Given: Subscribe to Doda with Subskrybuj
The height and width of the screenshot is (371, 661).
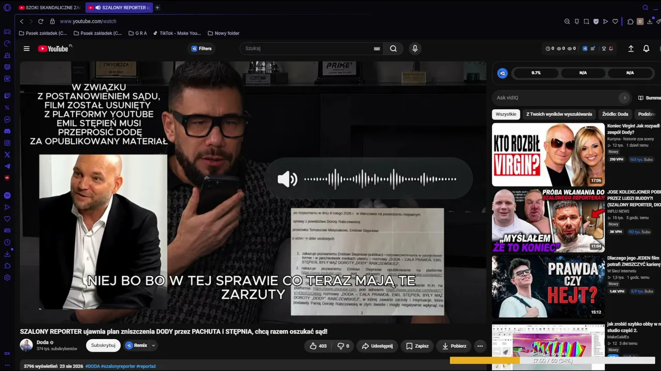Looking at the screenshot, I should point(103,345).
